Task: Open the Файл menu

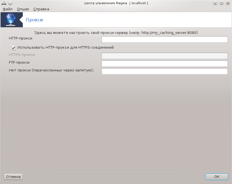Action: [8, 9]
